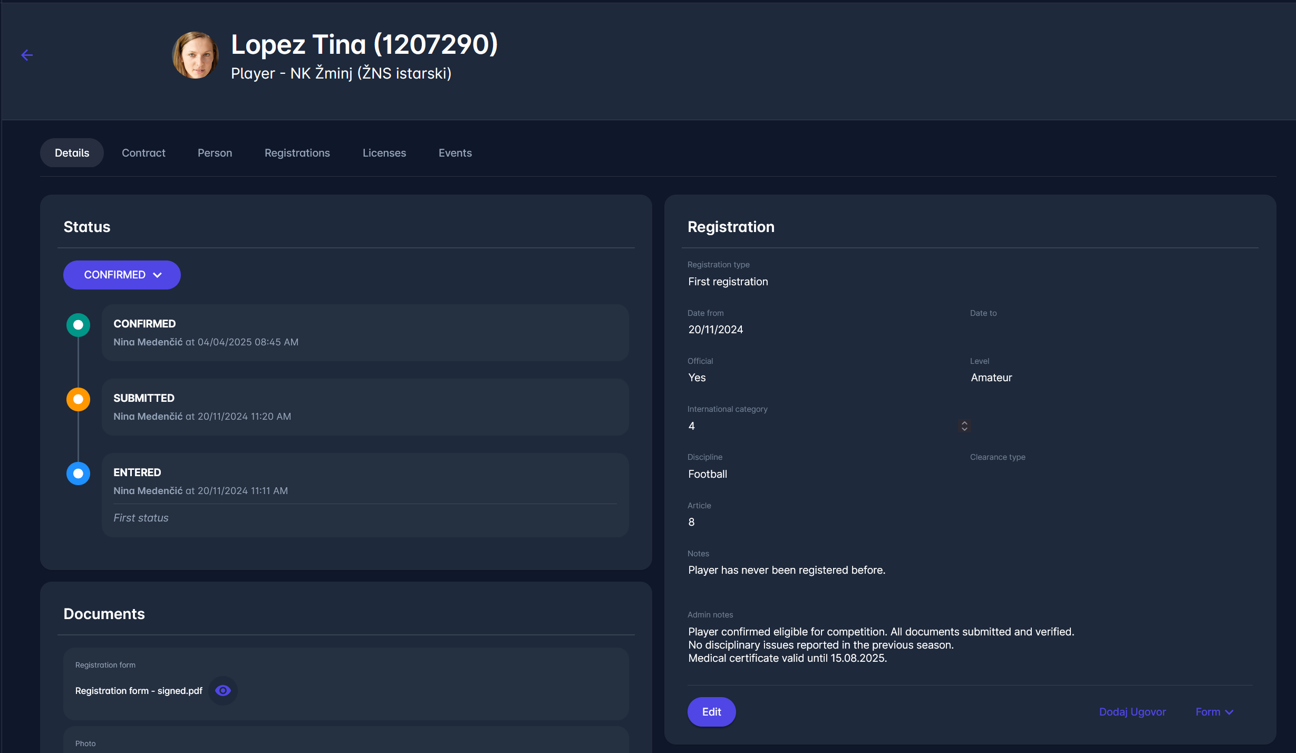Click the orange SUBMITTED timeline marker
The image size is (1296, 753).
[x=78, y=399]
